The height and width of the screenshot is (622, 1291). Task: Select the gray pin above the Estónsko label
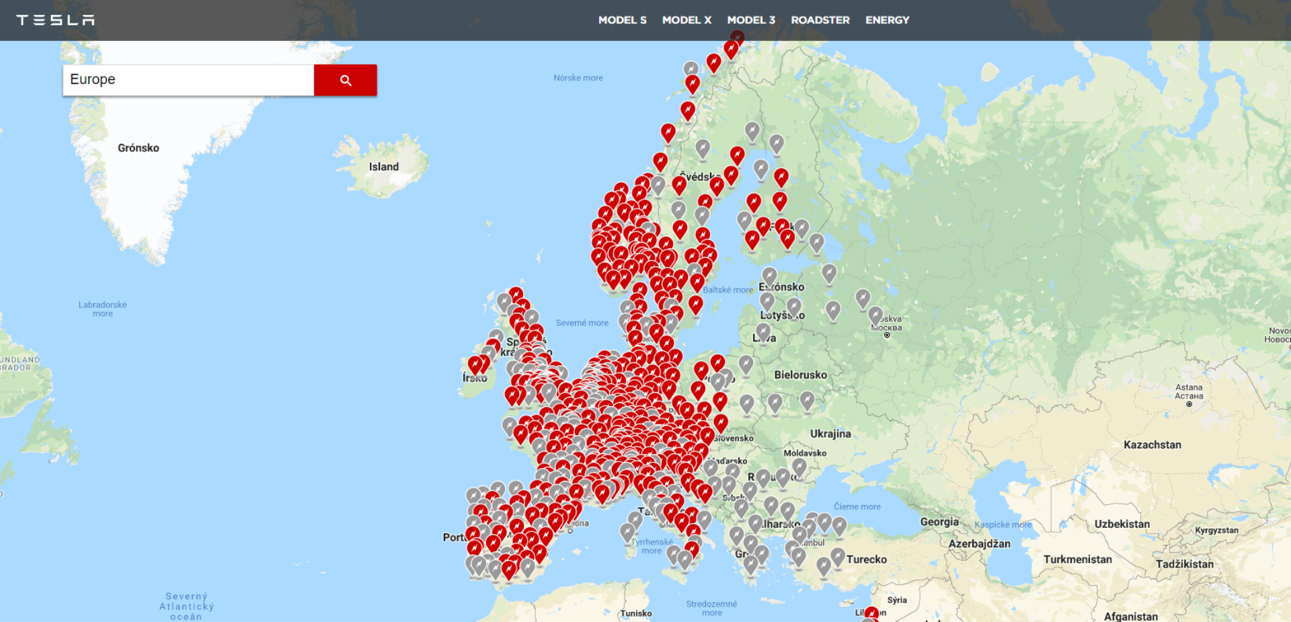(x=769, y=276)
